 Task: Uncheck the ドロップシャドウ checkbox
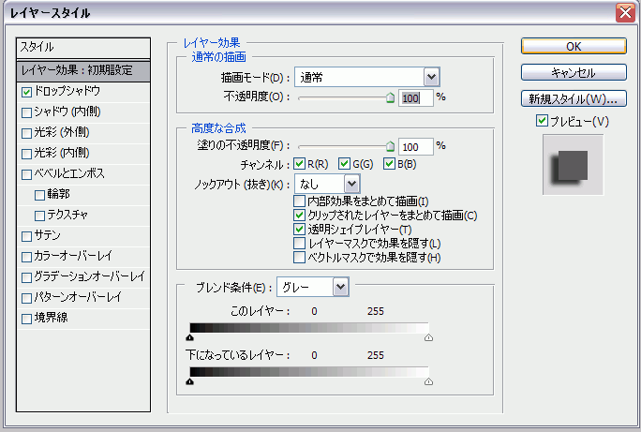pos(26,92)
